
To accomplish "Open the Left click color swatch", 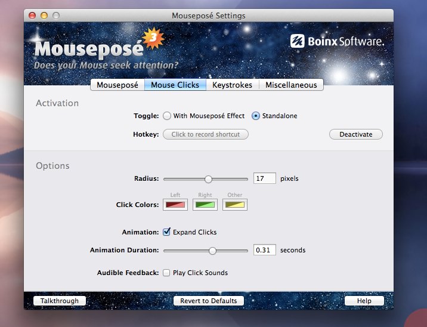I will (175, 205).
